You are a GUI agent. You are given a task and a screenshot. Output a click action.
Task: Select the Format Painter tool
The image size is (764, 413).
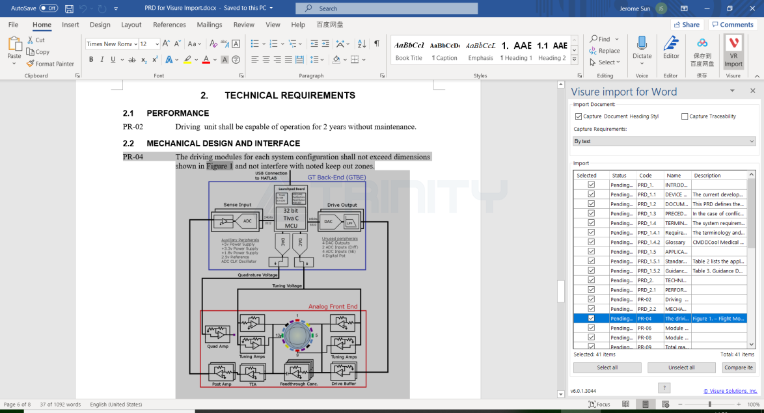pyautogui.click(x=51, y=64)
